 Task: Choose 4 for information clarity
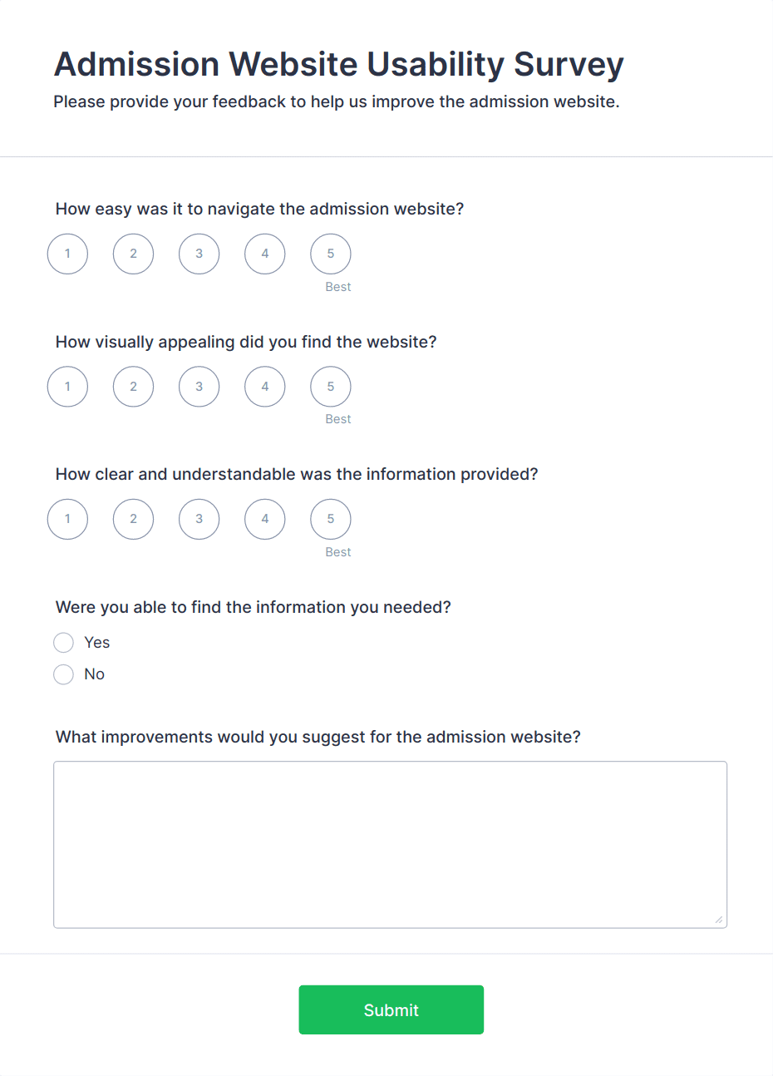264,519
